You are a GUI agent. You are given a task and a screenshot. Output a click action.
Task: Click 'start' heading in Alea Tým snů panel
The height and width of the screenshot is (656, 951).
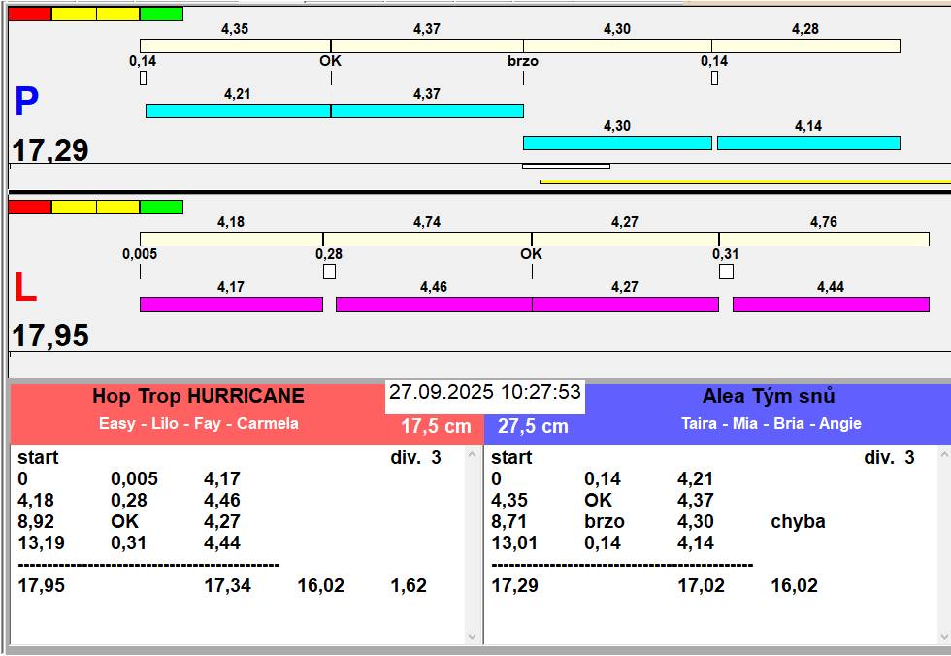[511, 458]
